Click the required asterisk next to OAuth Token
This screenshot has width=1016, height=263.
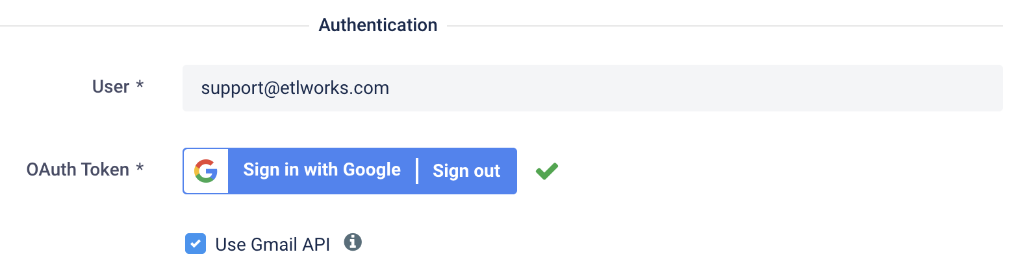point(140,169)
